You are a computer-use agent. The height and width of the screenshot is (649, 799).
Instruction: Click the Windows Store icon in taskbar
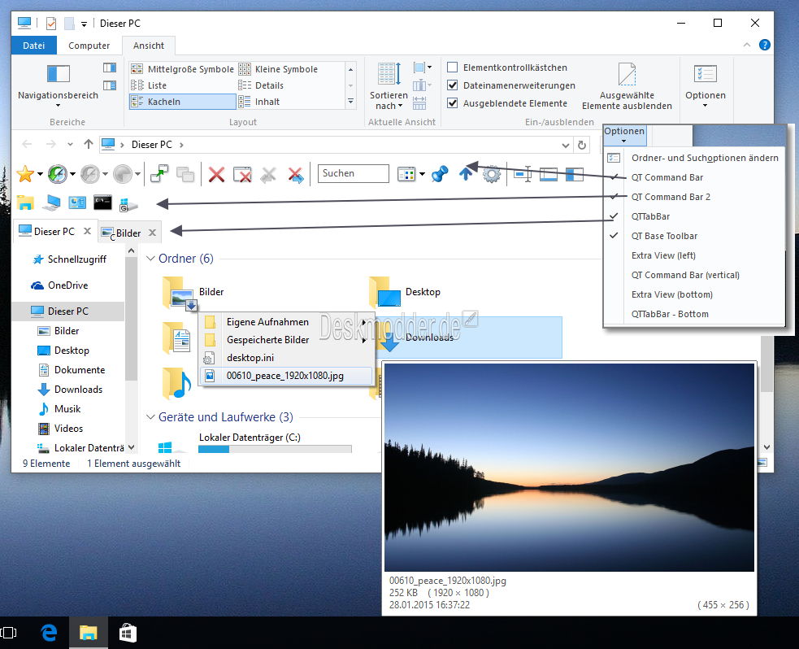[x=128, y=632]
